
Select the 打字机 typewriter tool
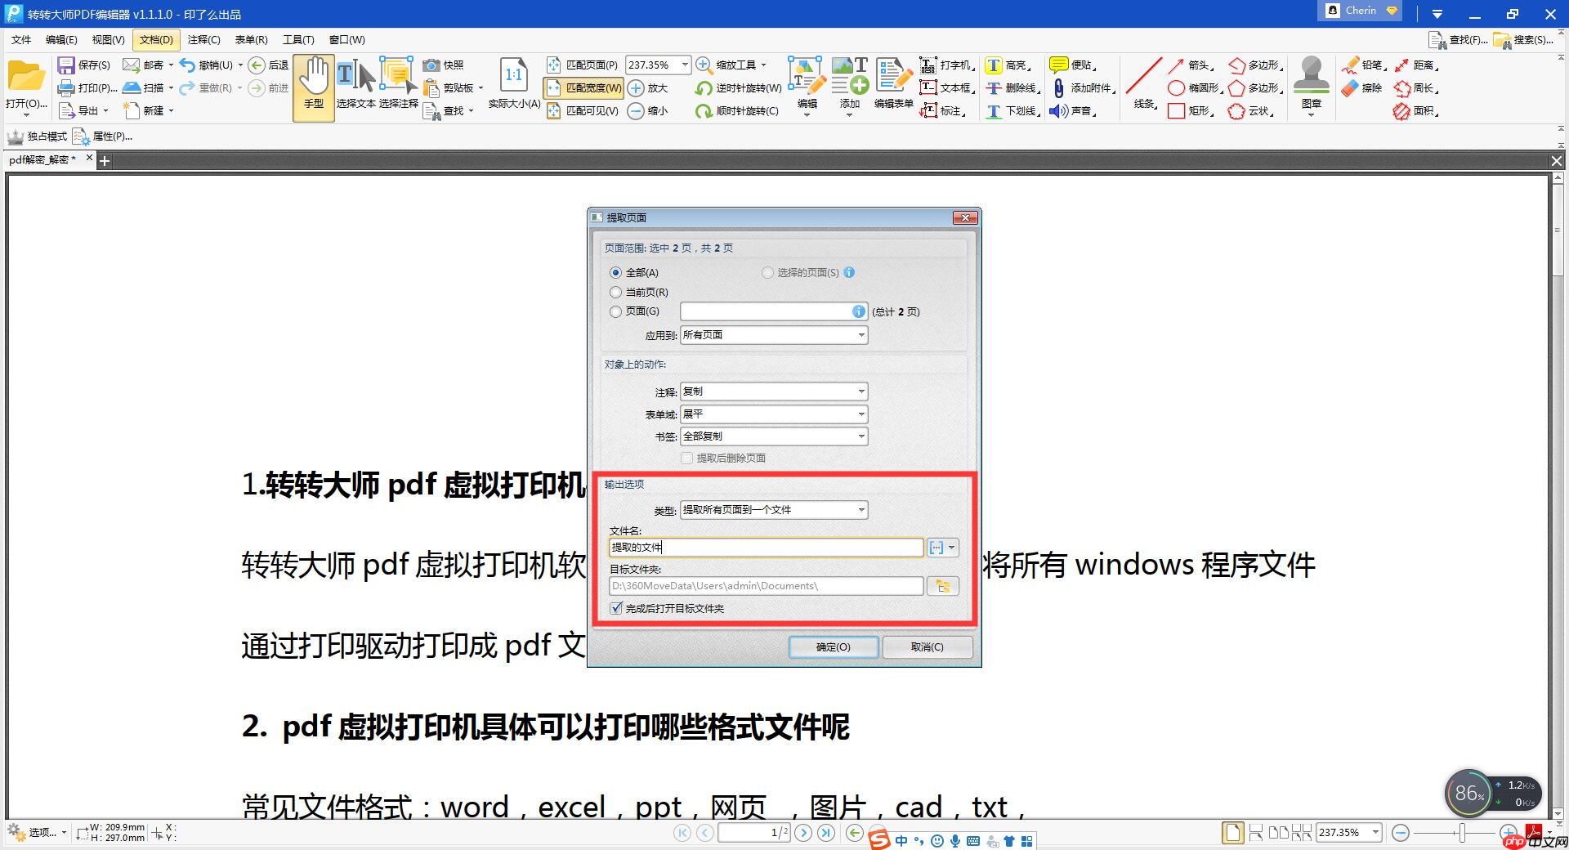coord(946,65)
